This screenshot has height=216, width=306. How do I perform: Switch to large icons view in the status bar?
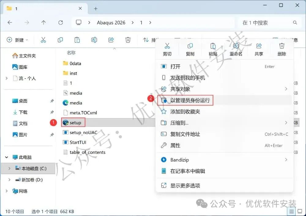click(x=300, y=211)
